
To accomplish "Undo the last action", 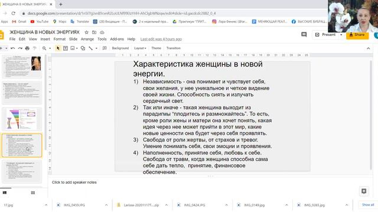I will pos(13,48).
